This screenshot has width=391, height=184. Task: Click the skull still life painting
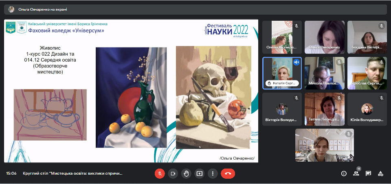213,97
